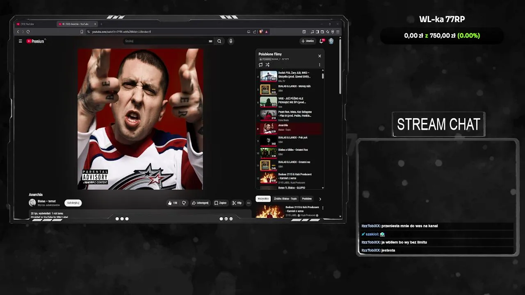The width and height of the screenshot is (525, 295).
Task: Switch to the first YouTube browser tab
Action: [35, 24]
